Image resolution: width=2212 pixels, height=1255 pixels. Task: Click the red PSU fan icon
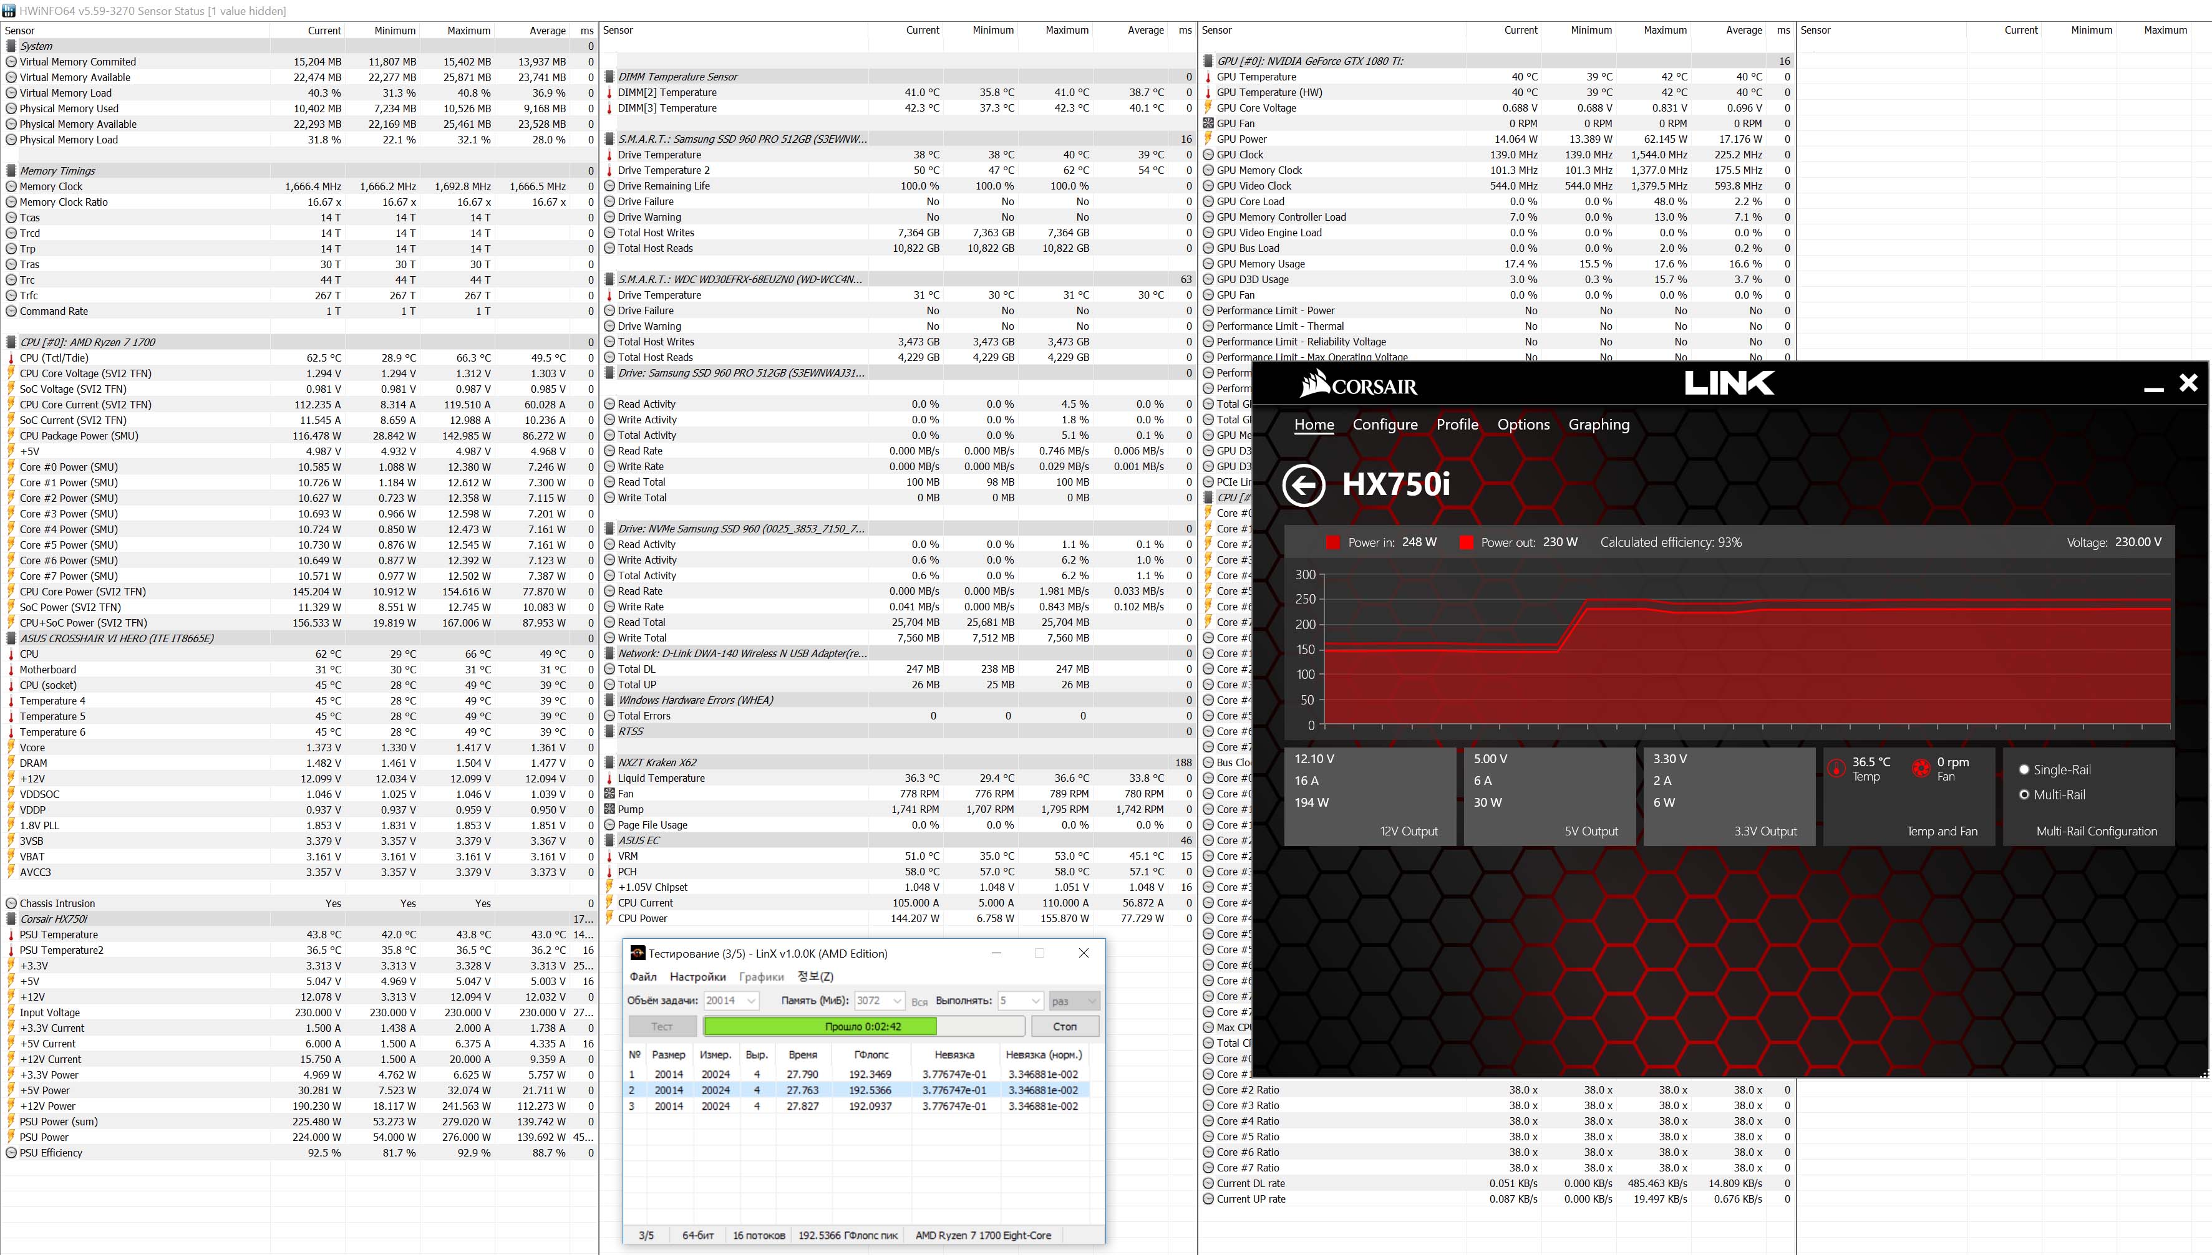(x=1921, y=768)
